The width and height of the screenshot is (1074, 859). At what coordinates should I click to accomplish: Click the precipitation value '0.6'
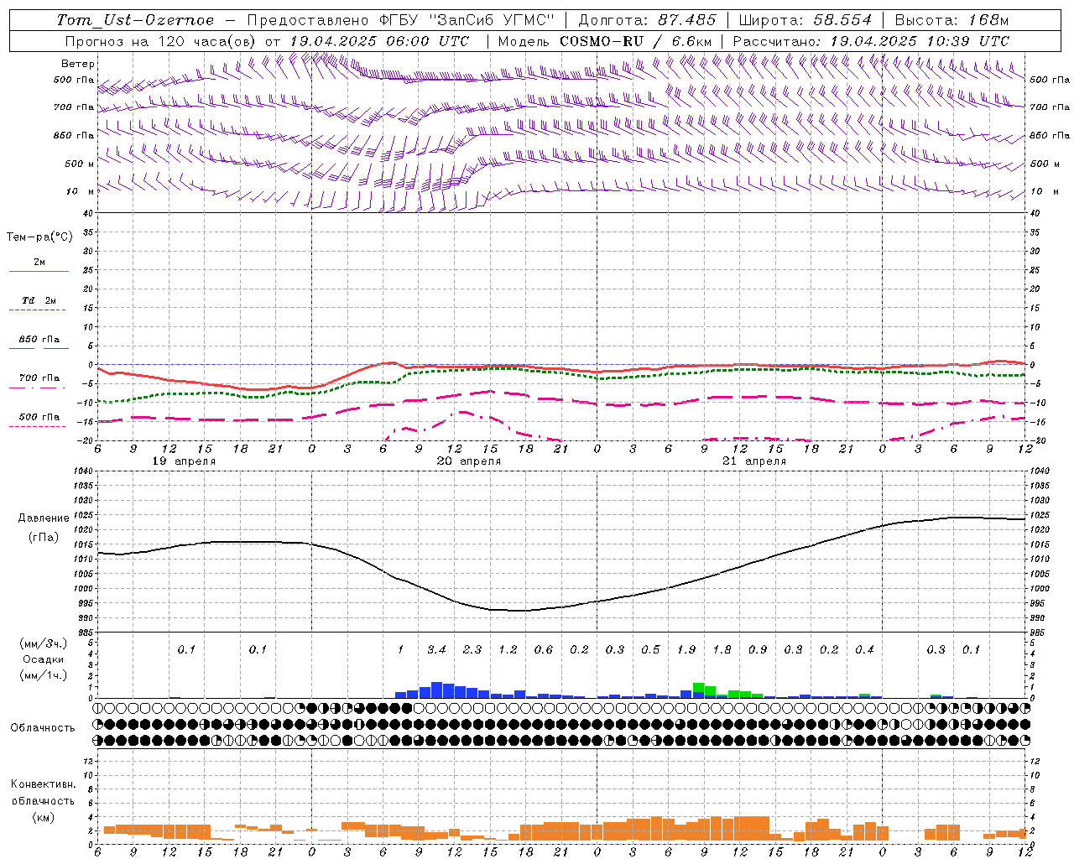[x=544, y=650]
